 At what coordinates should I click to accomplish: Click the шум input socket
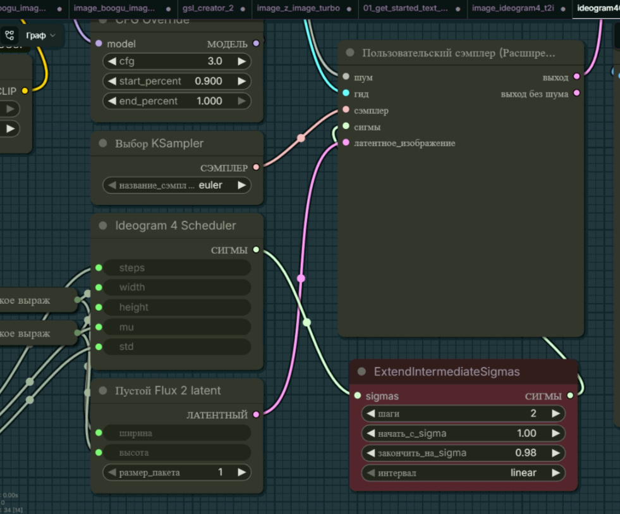(x=346, y=77)
